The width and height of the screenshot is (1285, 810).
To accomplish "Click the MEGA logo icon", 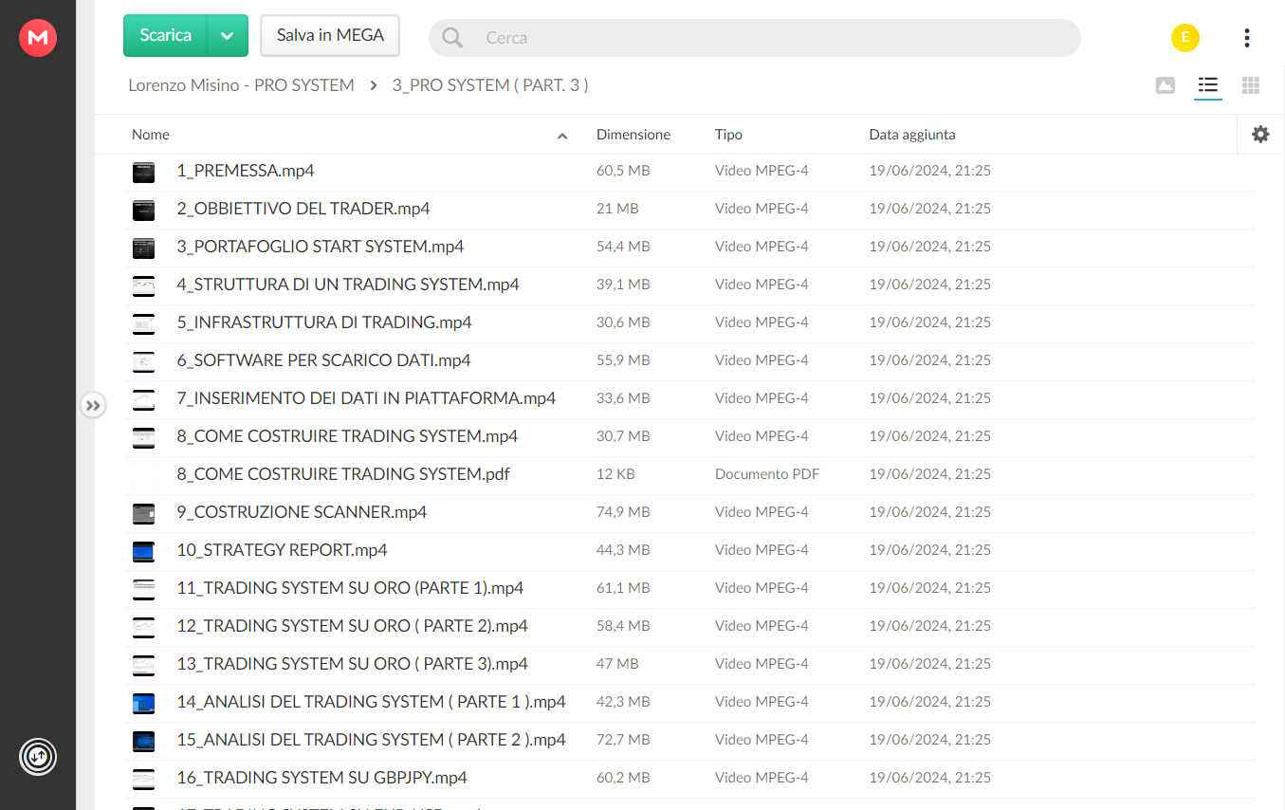I will pyautogui.click(x=38, y=38).
